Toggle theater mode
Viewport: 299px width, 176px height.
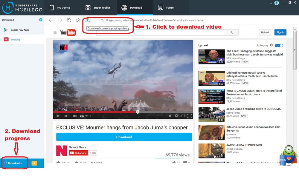(x=183, y=116)
